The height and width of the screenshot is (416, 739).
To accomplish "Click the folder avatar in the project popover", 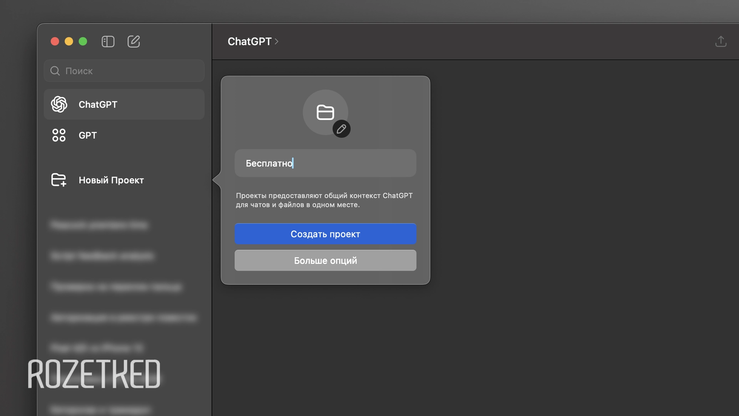I will pyautogui.click(x=325, y=112).
